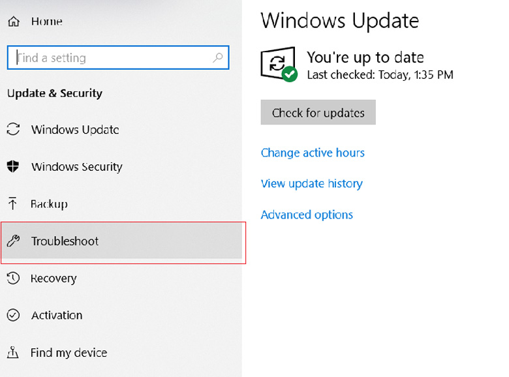Click the 'You're up to date' status text
509x377 pixels.
(x=365, y=57)
